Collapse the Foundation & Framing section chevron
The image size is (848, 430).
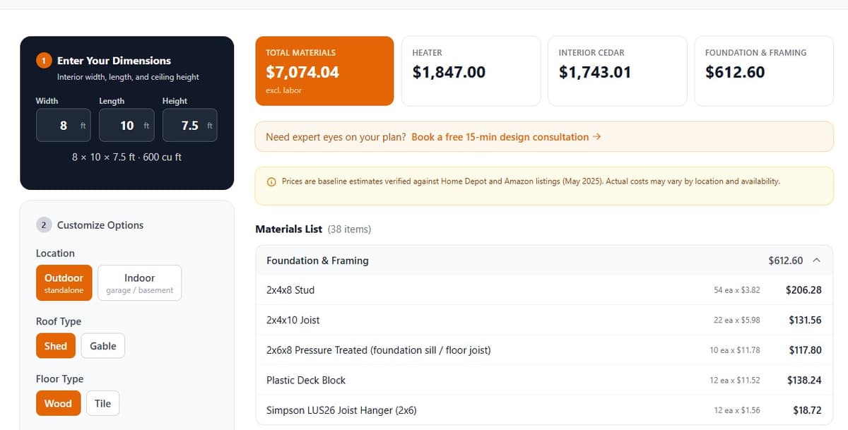(x=817, y=261)
